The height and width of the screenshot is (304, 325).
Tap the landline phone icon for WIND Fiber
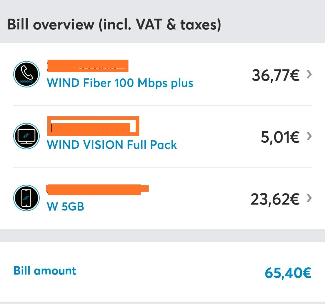pyautogui.click(x=26, y=74)
